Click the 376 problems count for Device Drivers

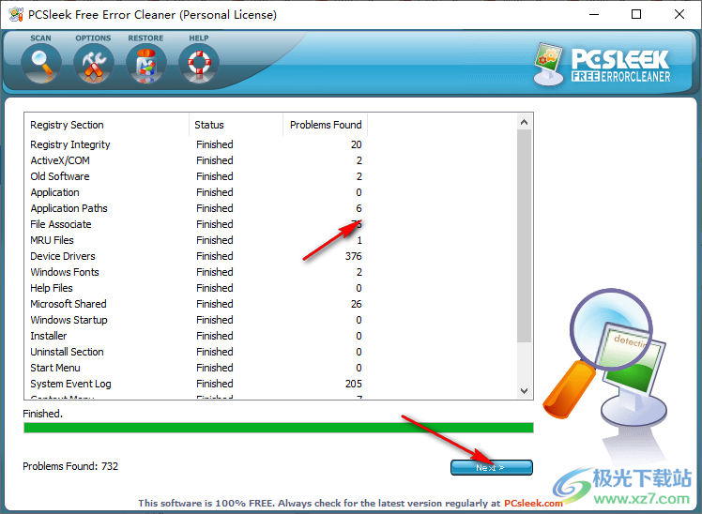[x=353, y=256]
